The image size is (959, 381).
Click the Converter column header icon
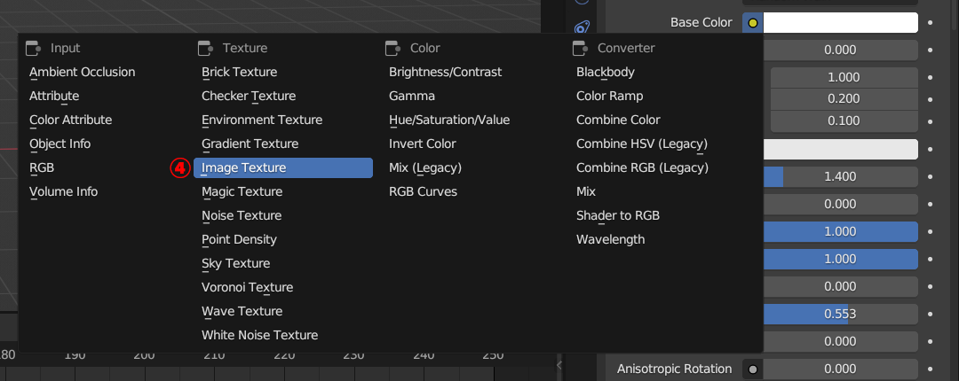click(x=581, y=48)
